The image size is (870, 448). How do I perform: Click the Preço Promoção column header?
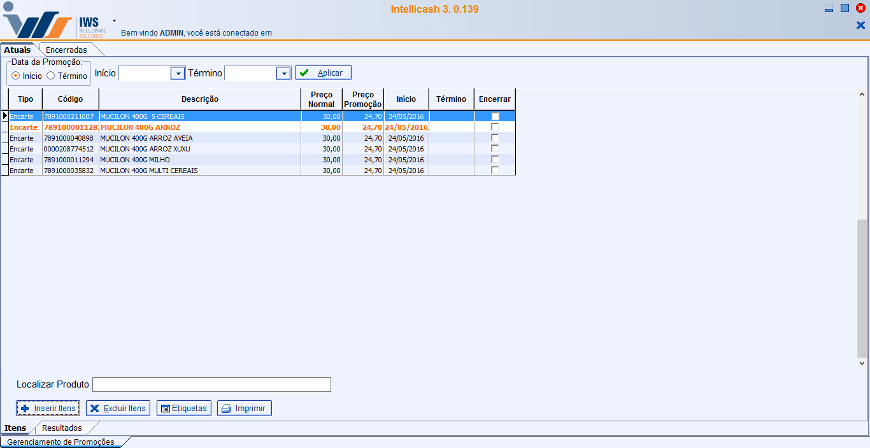[363, 99]
